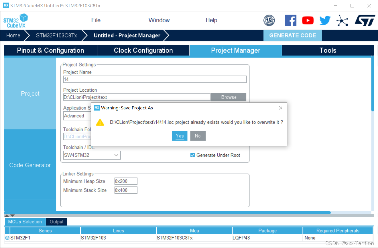378x248 pixels.
Task: Open the File menu
Action: (96, 20)
